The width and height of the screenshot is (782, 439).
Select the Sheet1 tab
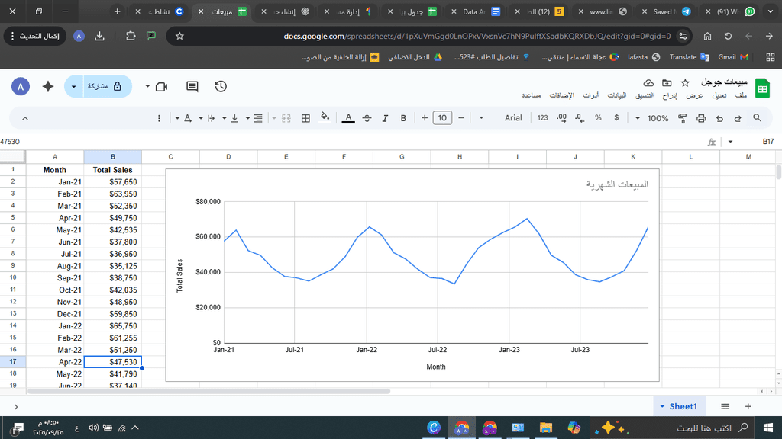click(x=683, y=406)
